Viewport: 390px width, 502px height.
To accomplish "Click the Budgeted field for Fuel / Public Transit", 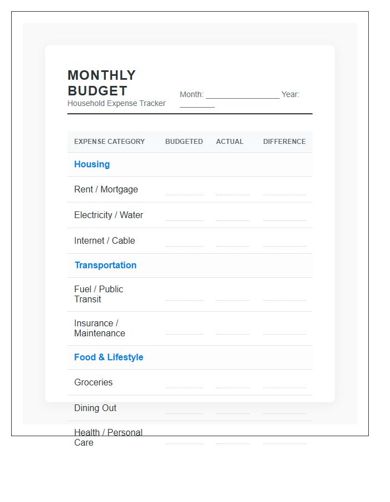I will coord(184,296).
